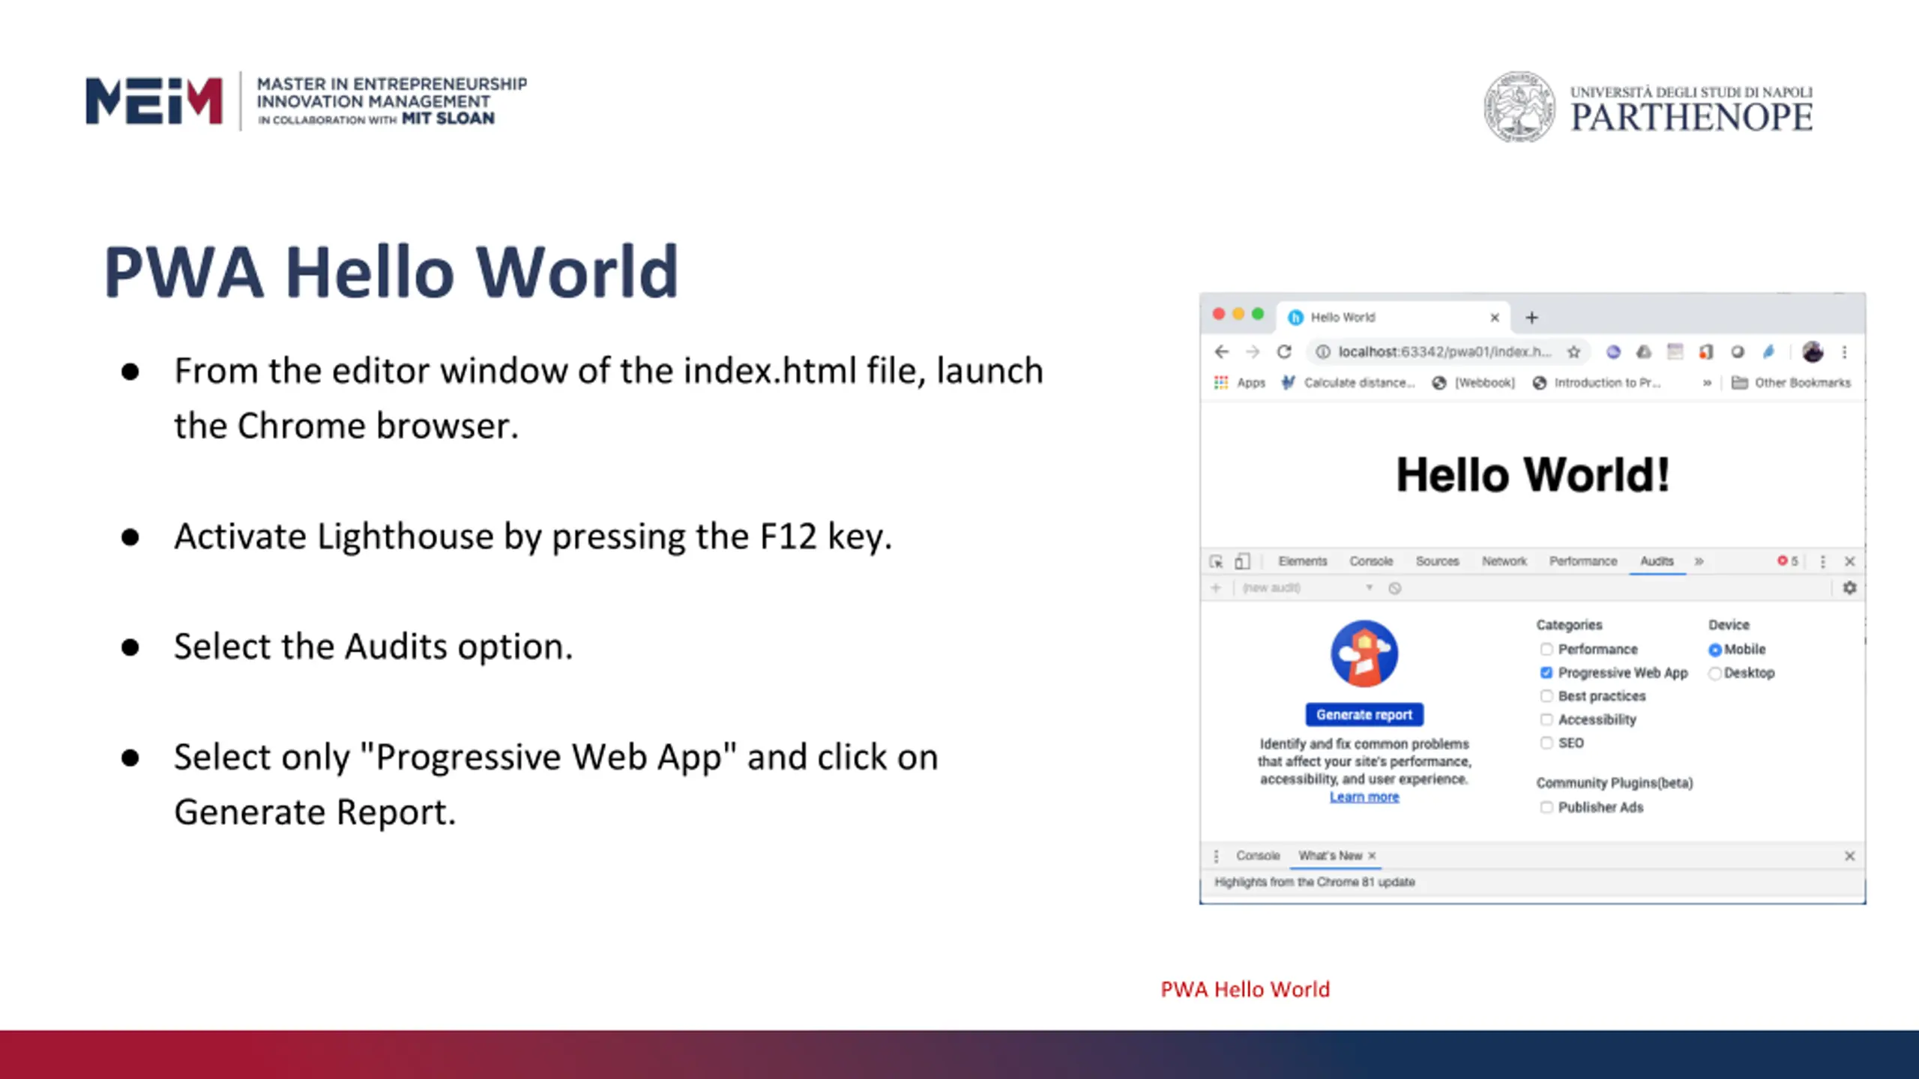
Task: Open the drawer three-dot menu
Action: point(1216,856)
